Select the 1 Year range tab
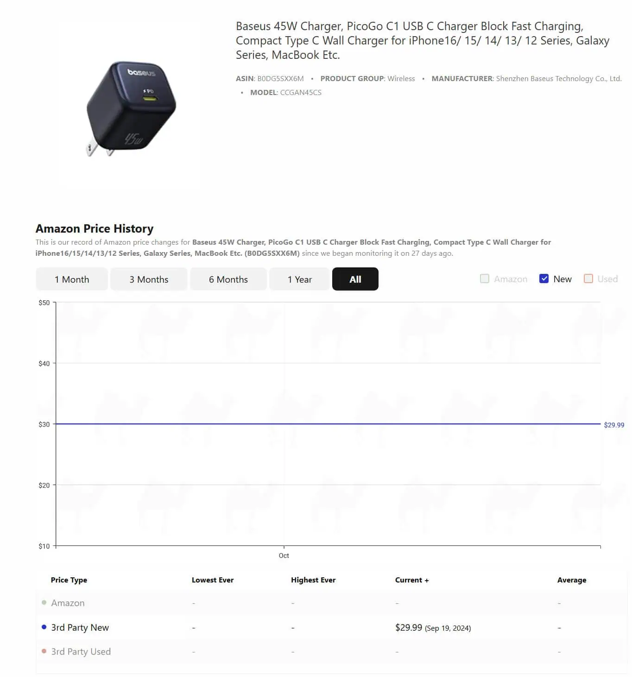This screenshot has width=632, height=677. (x=300, y=279)
